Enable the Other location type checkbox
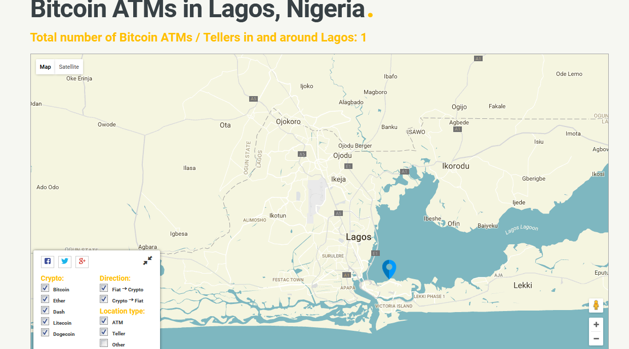The image size is (629, 349). pos(104,343)
